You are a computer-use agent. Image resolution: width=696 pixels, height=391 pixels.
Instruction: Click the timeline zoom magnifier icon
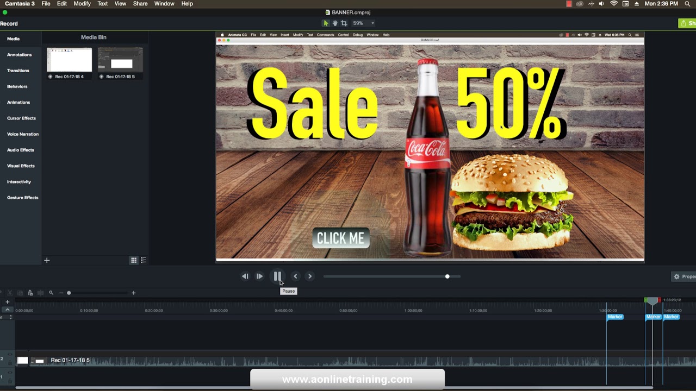coord(51,293)
